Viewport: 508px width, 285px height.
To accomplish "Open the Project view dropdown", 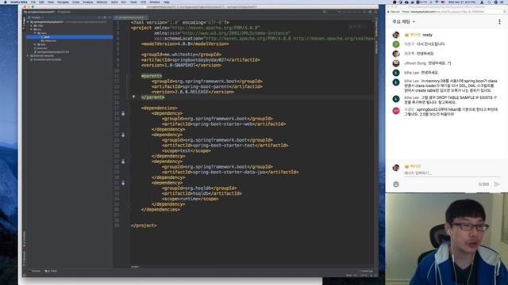I will (36, 17).
